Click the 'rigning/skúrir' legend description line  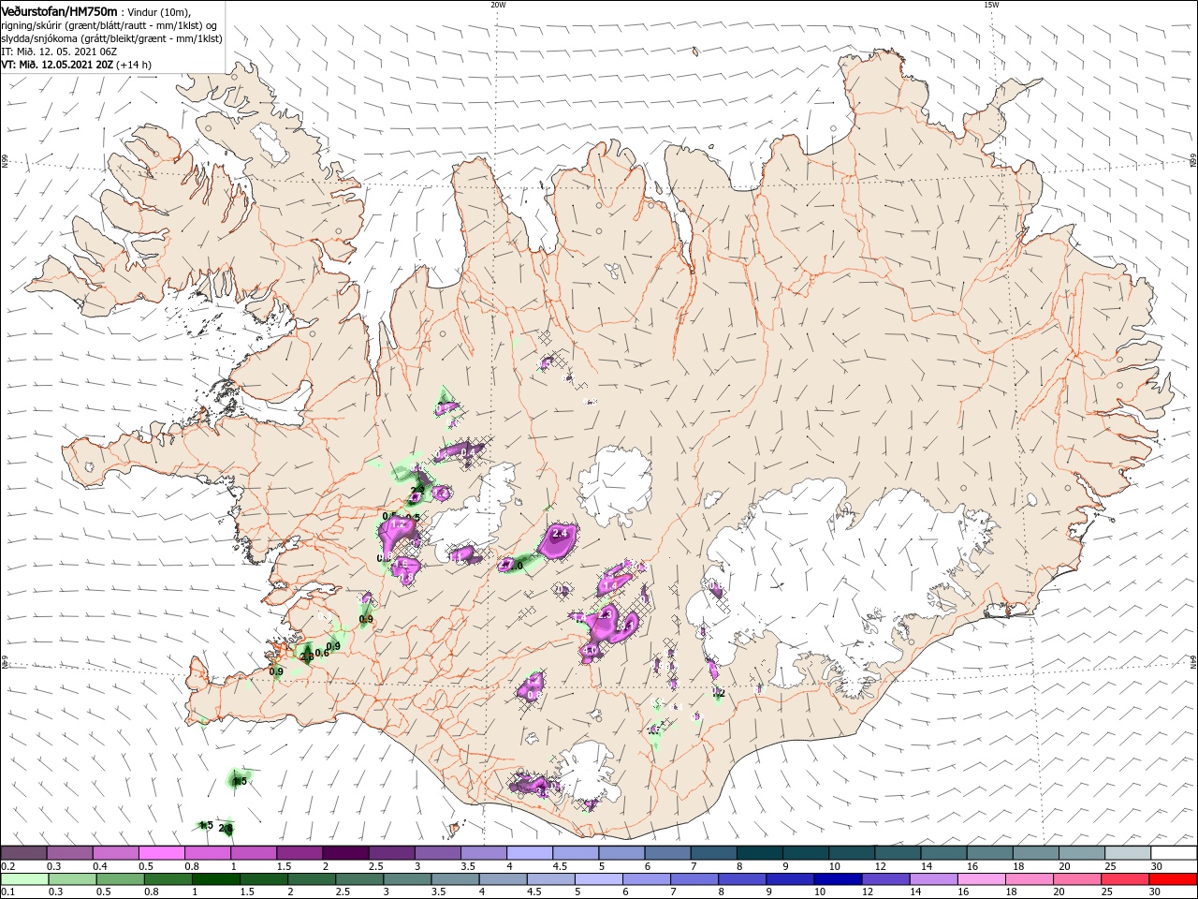coord(110,25)
